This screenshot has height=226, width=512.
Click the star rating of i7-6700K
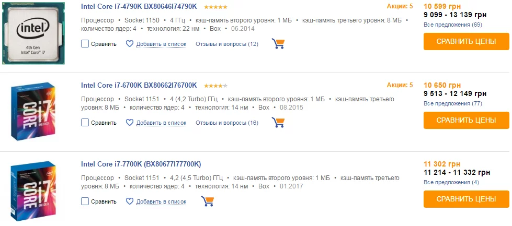coord(215,86)
